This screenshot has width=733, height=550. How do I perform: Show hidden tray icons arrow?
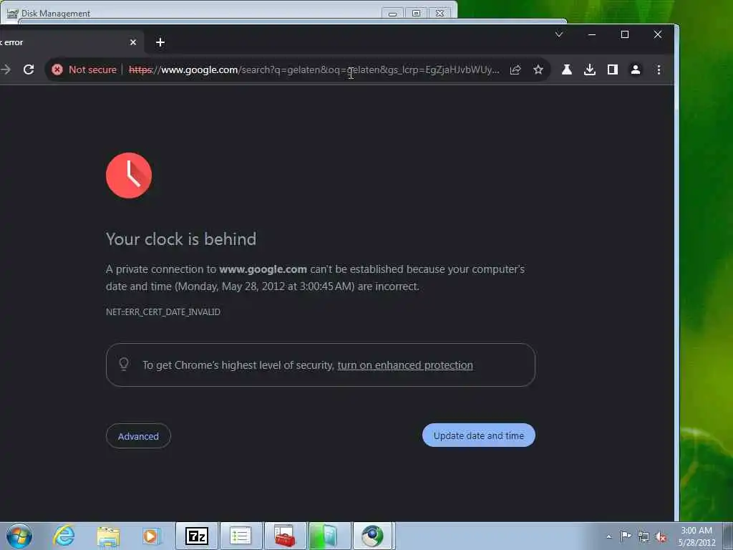pyautogui.click(x=608, y=536)
